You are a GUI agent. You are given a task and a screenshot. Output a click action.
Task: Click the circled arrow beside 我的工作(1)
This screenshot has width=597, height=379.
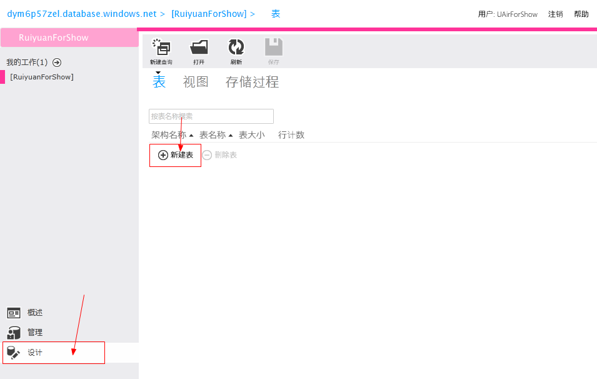click(56, 63)
